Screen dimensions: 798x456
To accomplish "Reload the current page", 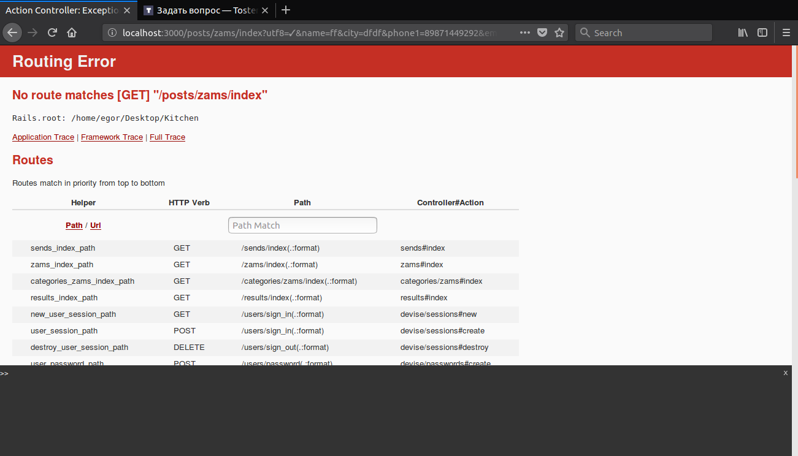I will (53, 33).
